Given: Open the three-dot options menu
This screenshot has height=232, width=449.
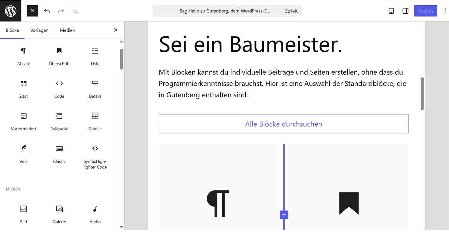Looking at the screenshot, I should tap(445, 11).
